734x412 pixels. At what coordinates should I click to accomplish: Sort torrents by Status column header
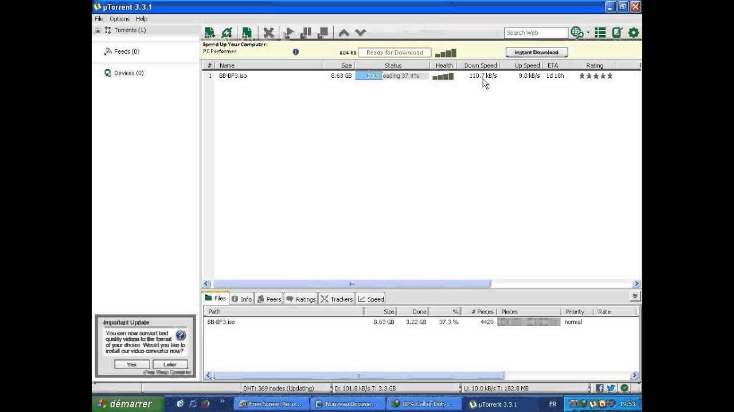(392, 65)
